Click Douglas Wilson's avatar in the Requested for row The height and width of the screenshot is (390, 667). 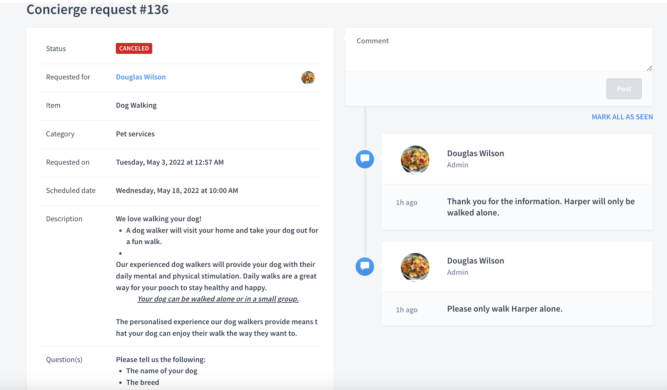click(x=308, y=78)
